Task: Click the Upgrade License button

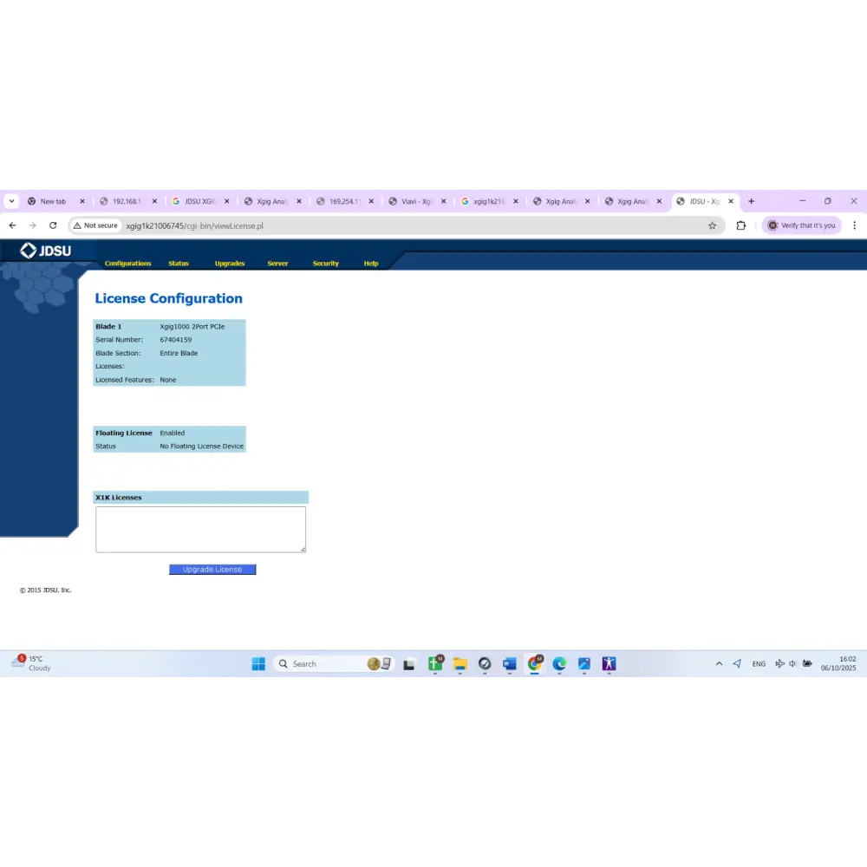Action: [x=212, y=570]
